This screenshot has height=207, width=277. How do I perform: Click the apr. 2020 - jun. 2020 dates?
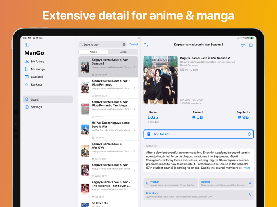point(191,100)
